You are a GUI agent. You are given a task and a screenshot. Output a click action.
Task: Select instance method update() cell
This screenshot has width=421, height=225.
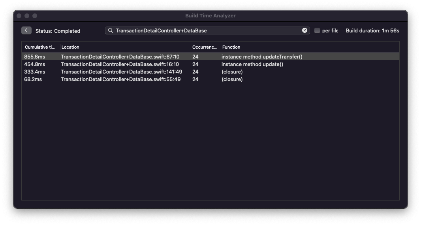tap(252, 64)
